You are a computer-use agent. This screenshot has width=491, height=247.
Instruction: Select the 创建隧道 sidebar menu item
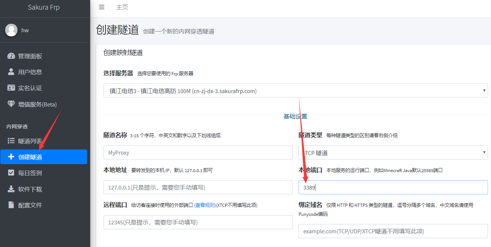[x=44, y=157]
